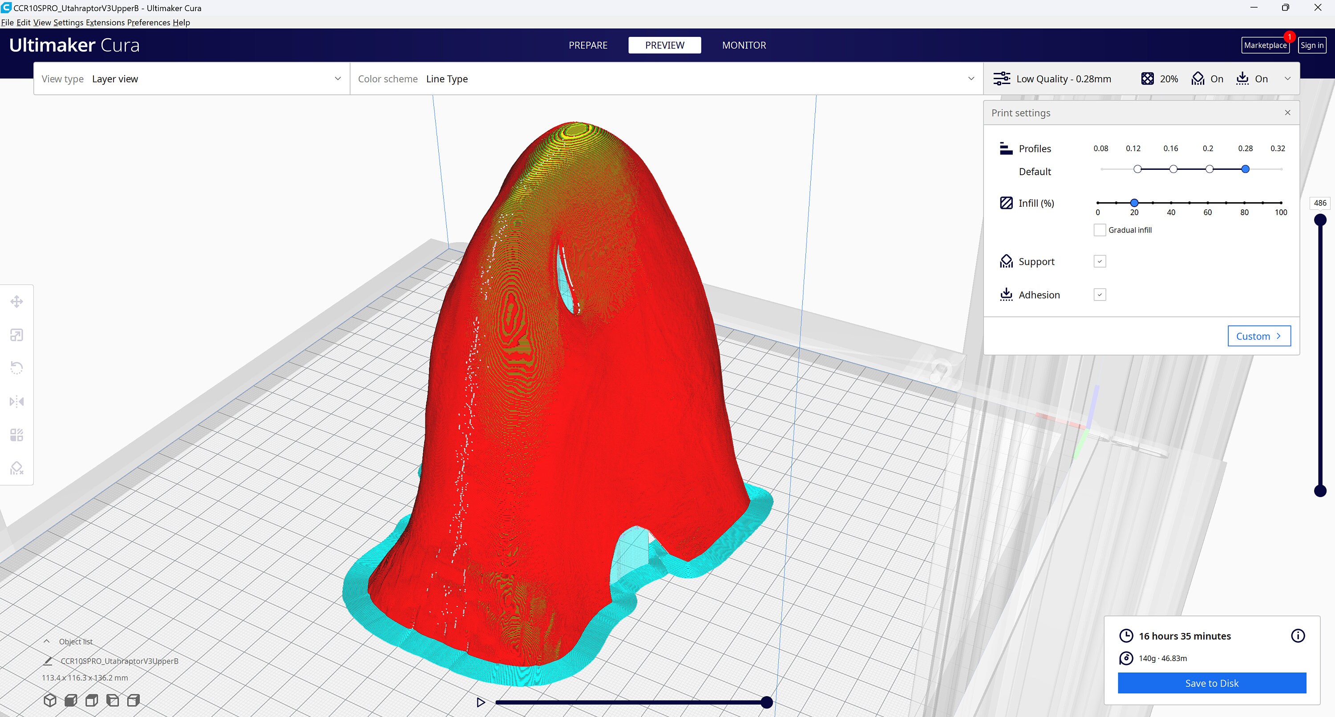The image size is (1335, 717).
Task: Switch to right side view icon
Action: (x=133, y=701)
